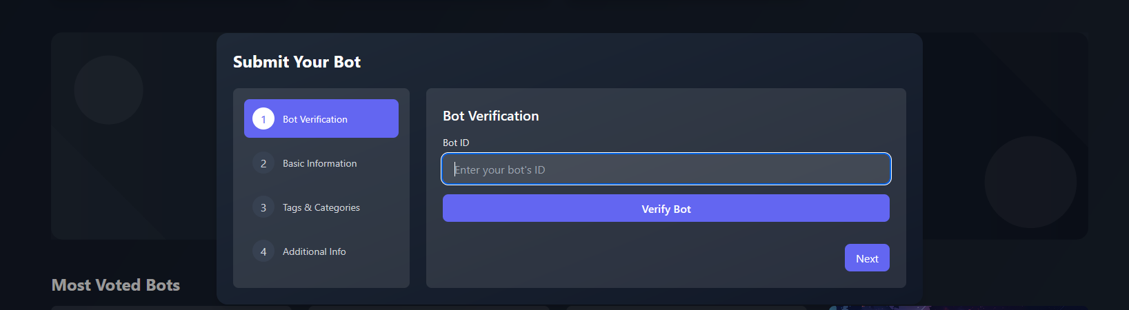Click the Bot ID field label

coord(456,143)
